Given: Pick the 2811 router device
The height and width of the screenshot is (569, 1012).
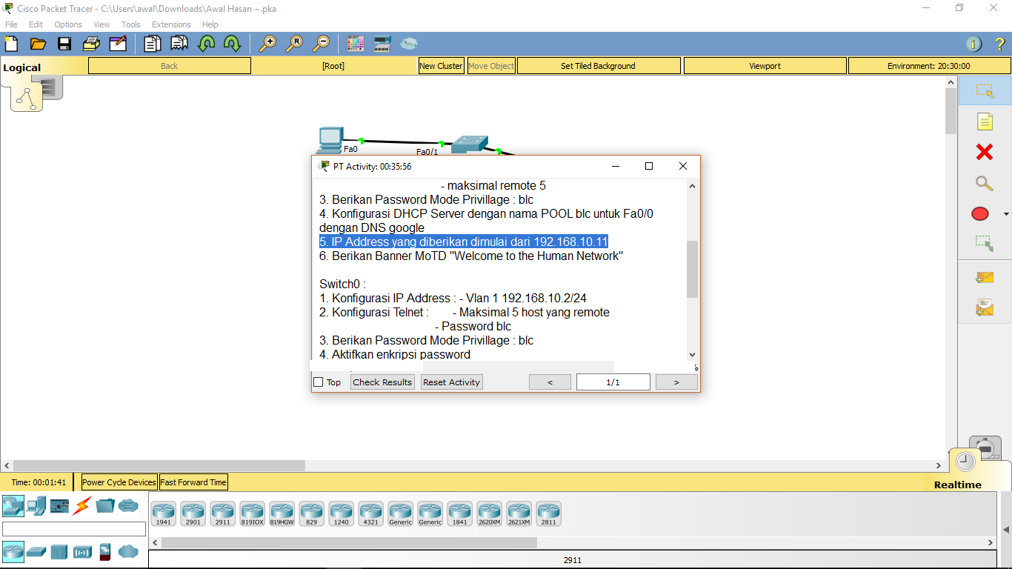Looking at the screenshot, I should pyautogui.click(x=548, y=513).
